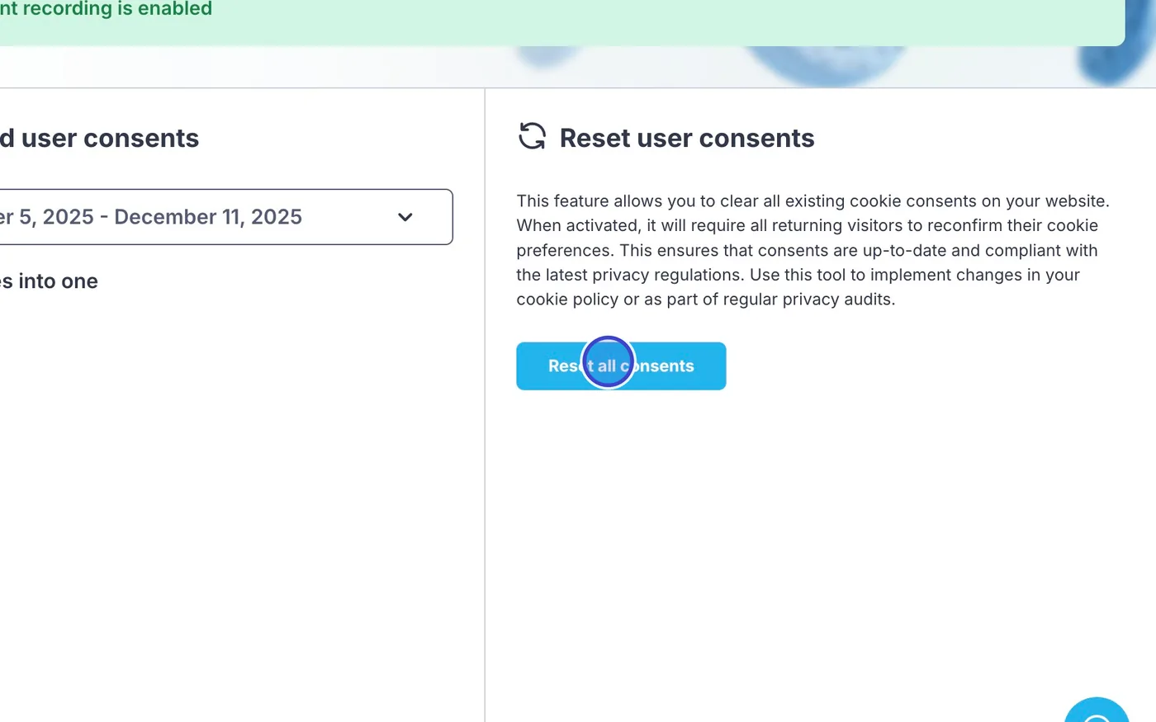This screenshot has height=722, width=1156.
Task: Open the date range dropdown ending December 11, 2025
Action: pyautogui.click(x=225, y=217)
